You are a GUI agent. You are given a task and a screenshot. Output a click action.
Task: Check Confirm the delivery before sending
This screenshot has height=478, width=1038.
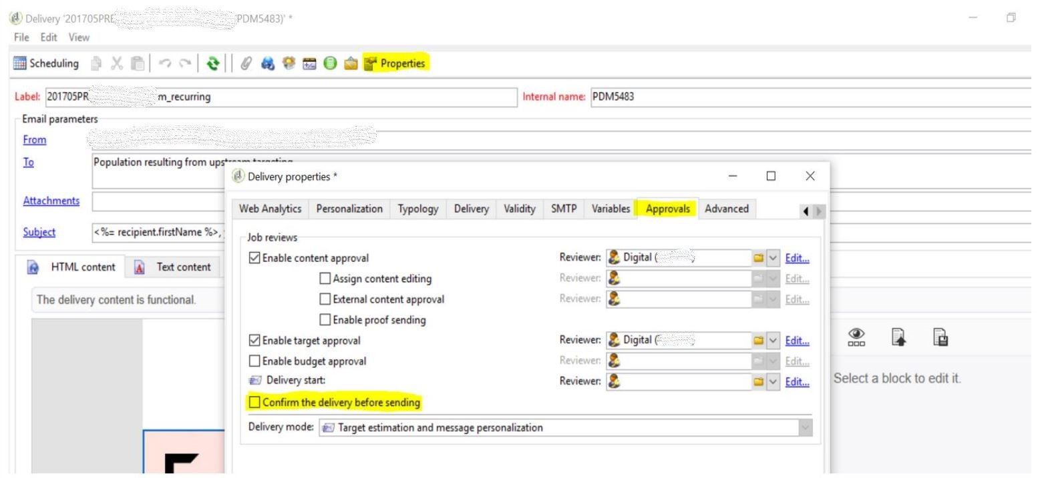tap(254, 403)
